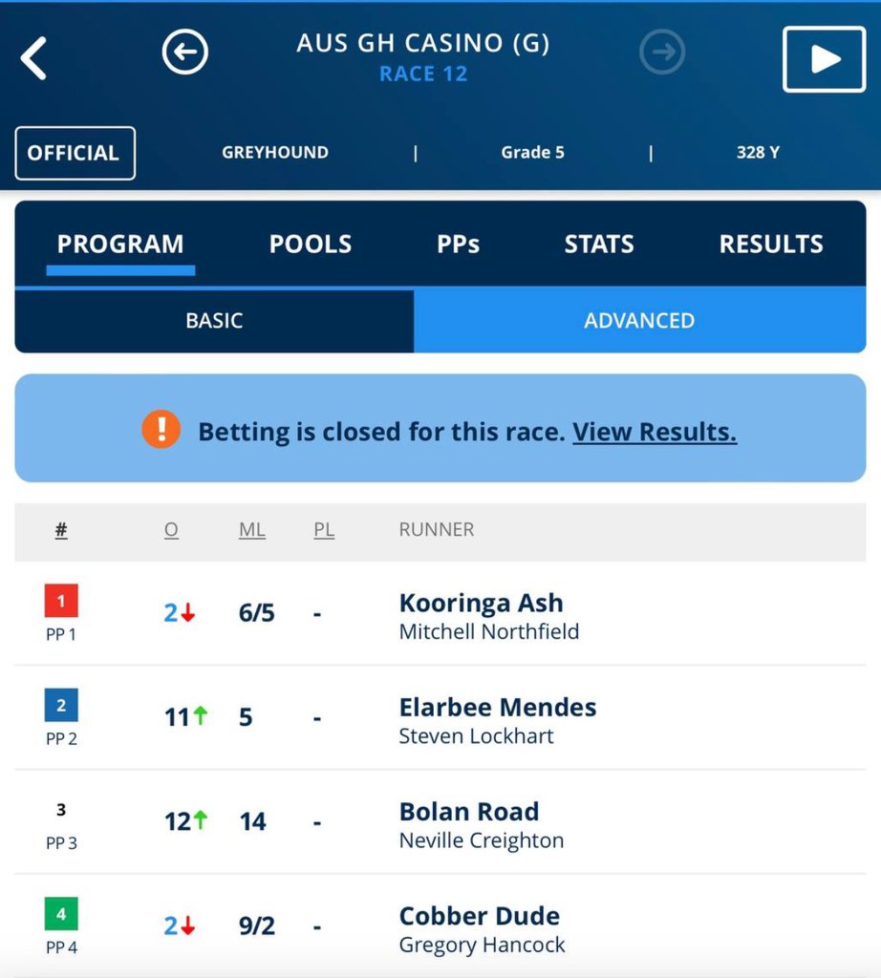This screenshot has height=978, width=881.
Task: Tap the OFFICIAL status button
Action: click(75, 153)
